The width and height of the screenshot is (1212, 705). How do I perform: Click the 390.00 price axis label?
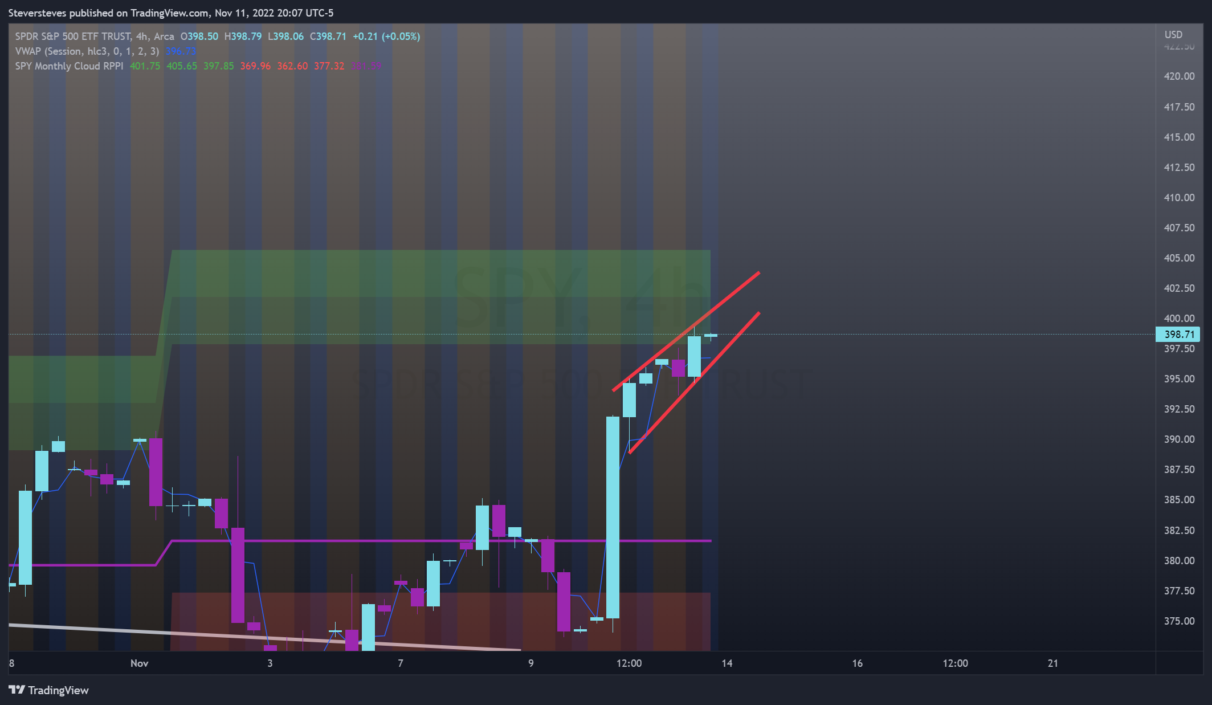click(1179, 439)
